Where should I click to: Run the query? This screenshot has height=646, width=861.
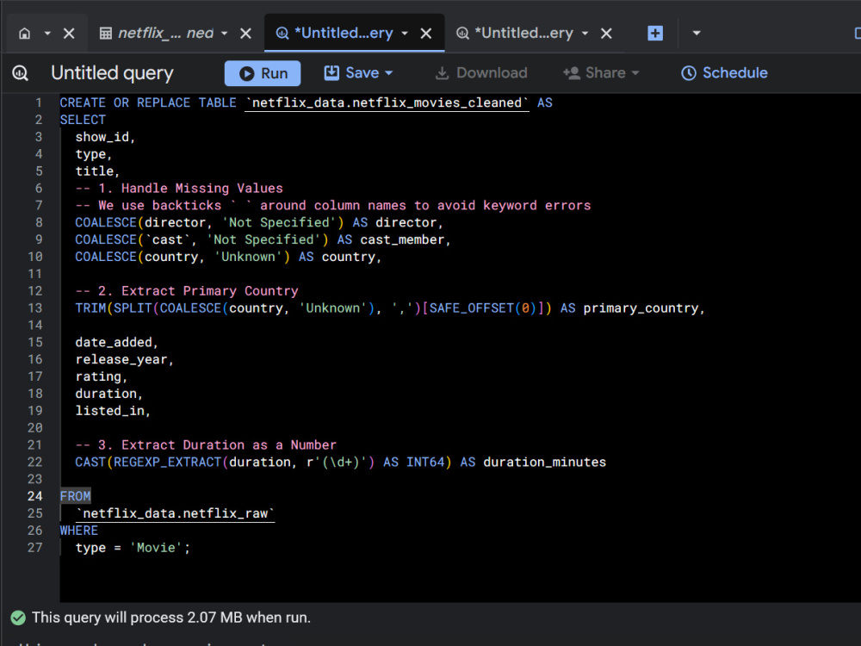[x=263, y=73]
